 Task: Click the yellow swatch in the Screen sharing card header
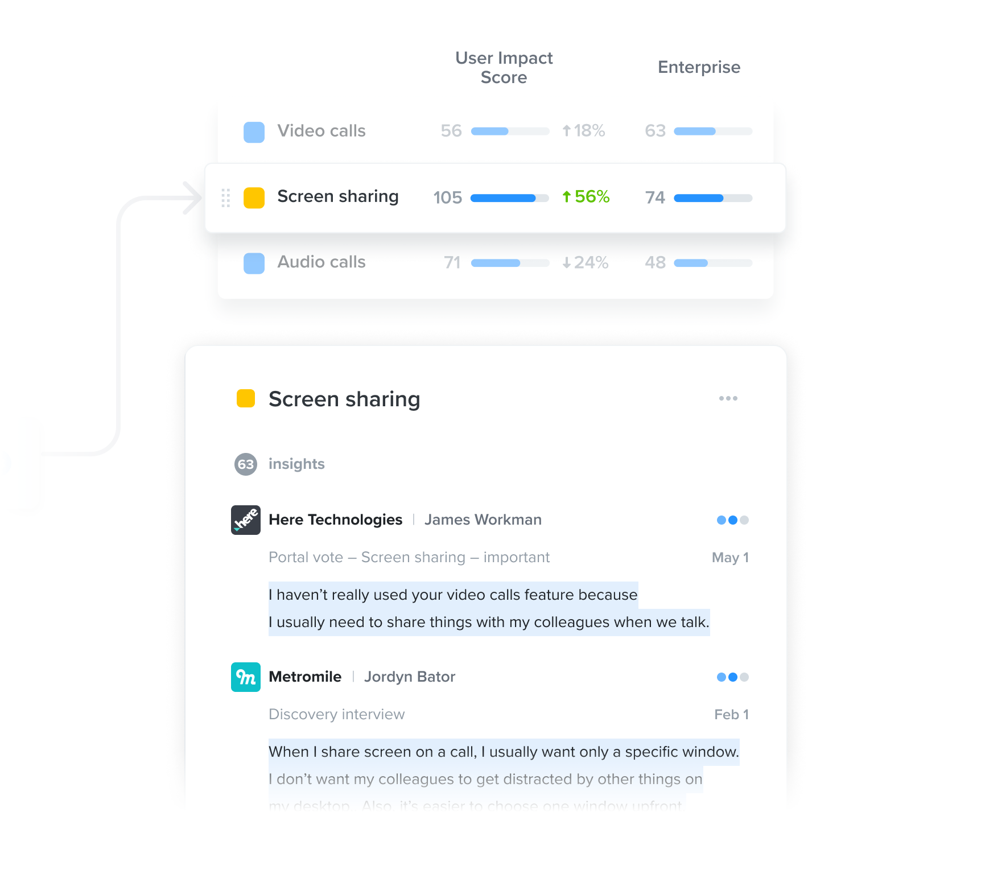click(246, 398)
